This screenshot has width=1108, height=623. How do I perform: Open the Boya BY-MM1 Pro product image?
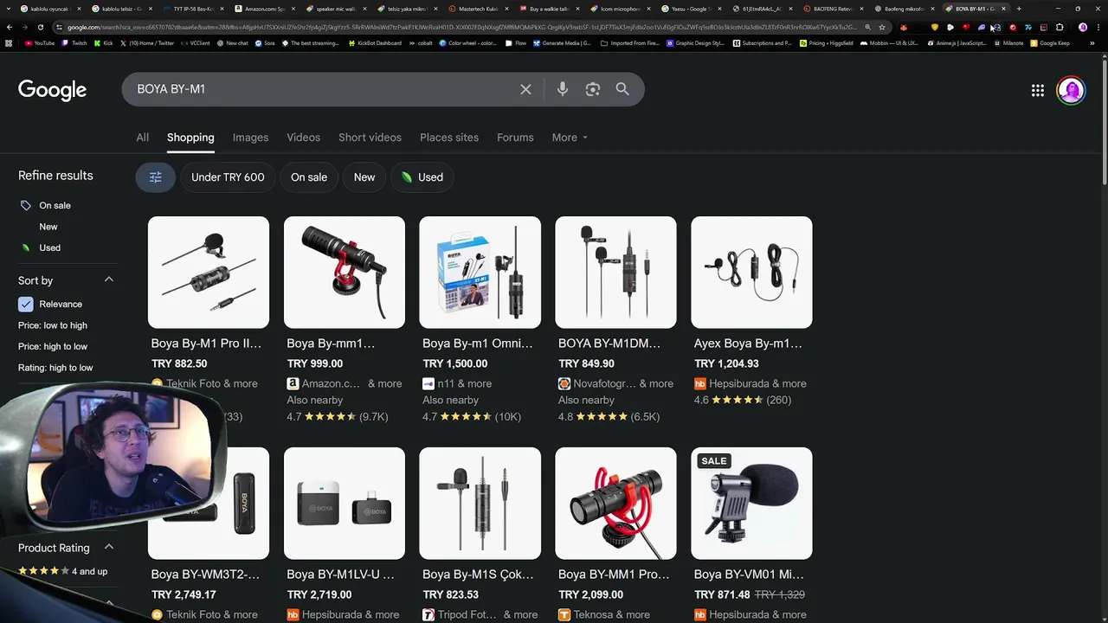click(x=615, y=504)
